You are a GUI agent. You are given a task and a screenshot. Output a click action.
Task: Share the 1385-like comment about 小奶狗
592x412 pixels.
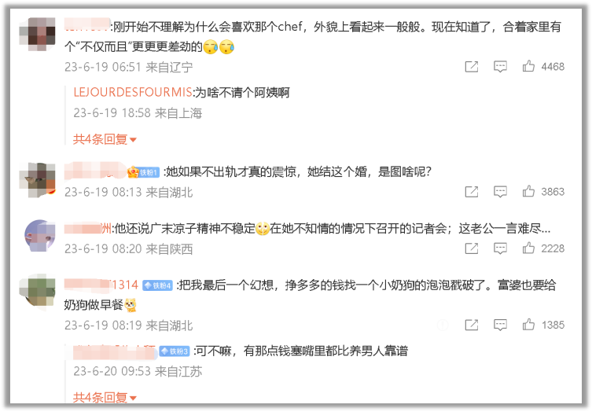click(x=471, y=325)
